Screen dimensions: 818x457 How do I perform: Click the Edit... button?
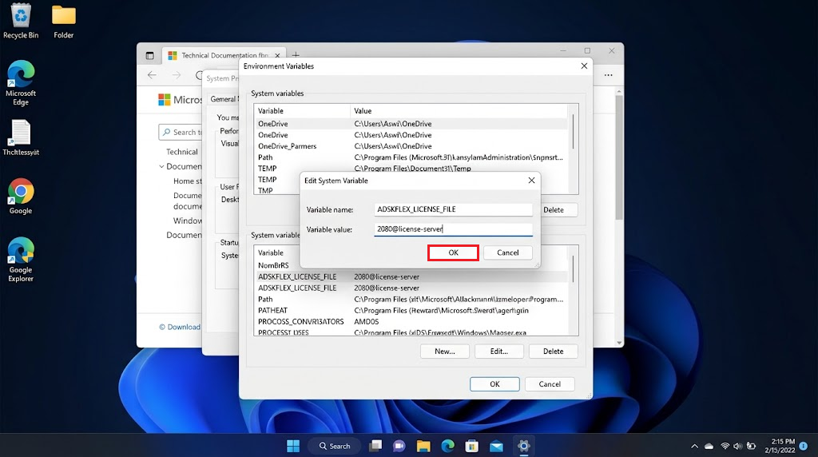click(498, 351)
